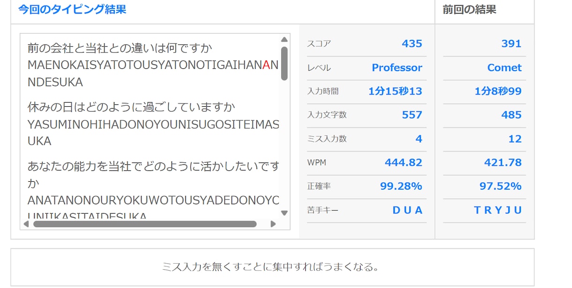Click the red mistyped letter A in the romaji
Image resolution: width=572 pixels, height=288 pixels.
pyautogui.click(x=266, y=65)
